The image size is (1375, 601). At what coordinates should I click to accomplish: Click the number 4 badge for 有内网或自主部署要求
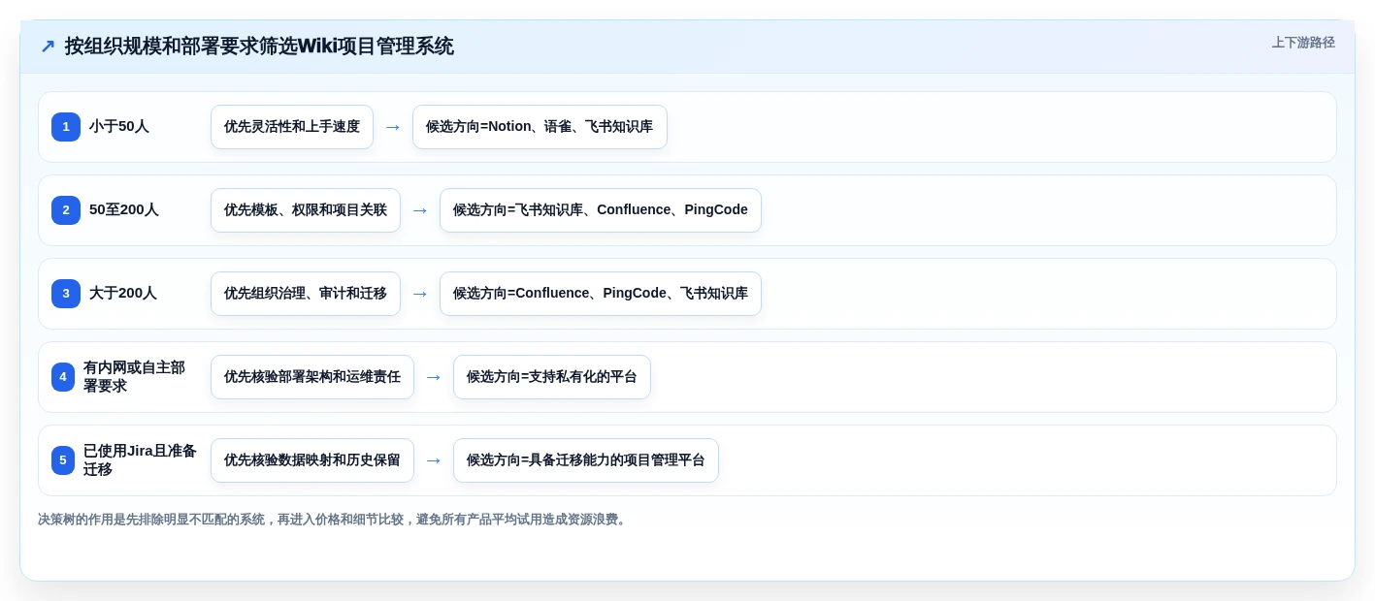click(x=63, y=377)
